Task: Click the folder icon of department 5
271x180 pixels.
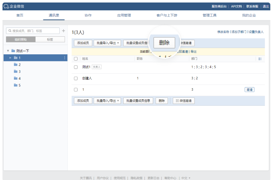Action: point(15,85)
